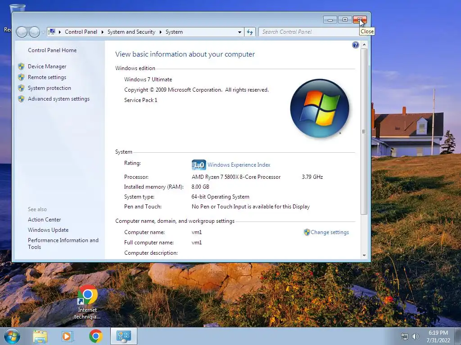Expand arrow before Control Panel breadcrumb

click(60, 32)
